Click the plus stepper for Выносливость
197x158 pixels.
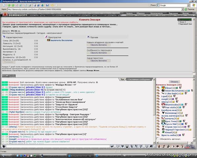click(x=37, y=49)
